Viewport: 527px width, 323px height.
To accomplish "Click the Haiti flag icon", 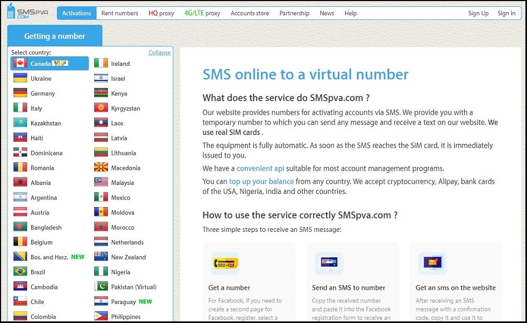I will (20, 138).
